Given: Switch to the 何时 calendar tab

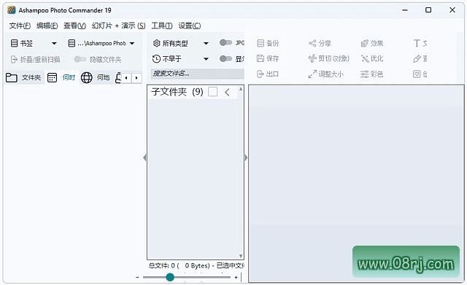Looking at the screenshot, I should [61, 78].
